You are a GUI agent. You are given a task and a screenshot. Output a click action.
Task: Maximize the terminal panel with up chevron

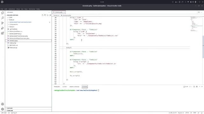tap(200, 86)
